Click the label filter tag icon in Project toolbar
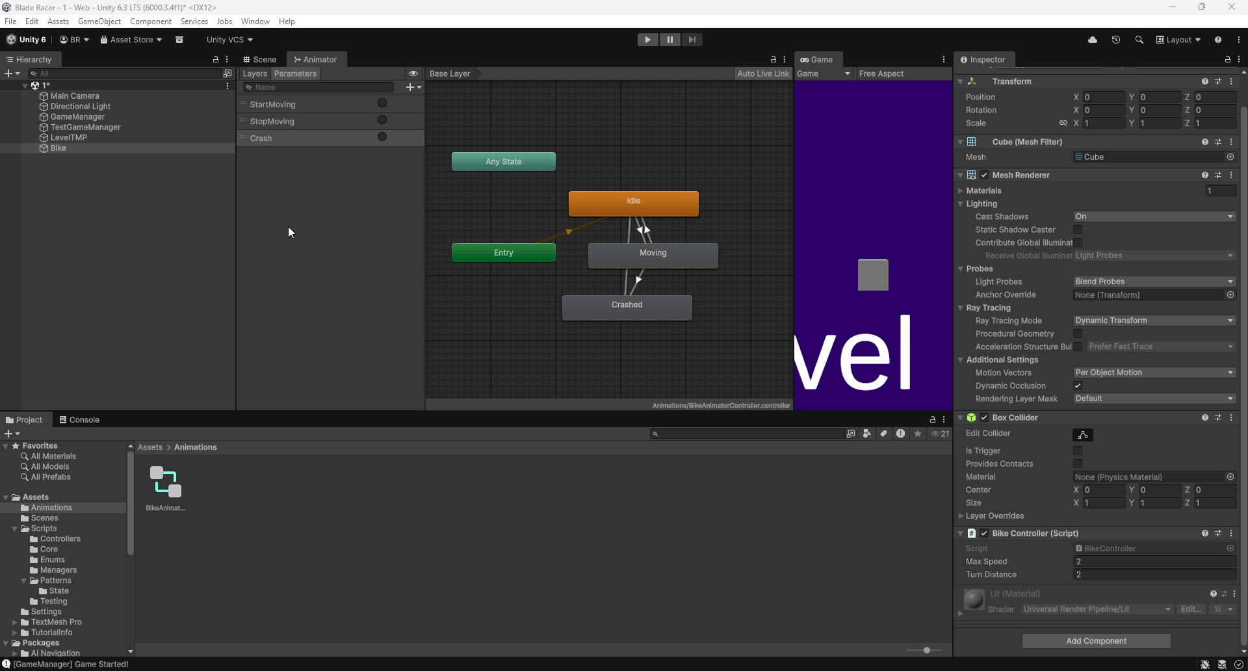The width and height of the screenshot is (1248, 671). pos(883,434)
